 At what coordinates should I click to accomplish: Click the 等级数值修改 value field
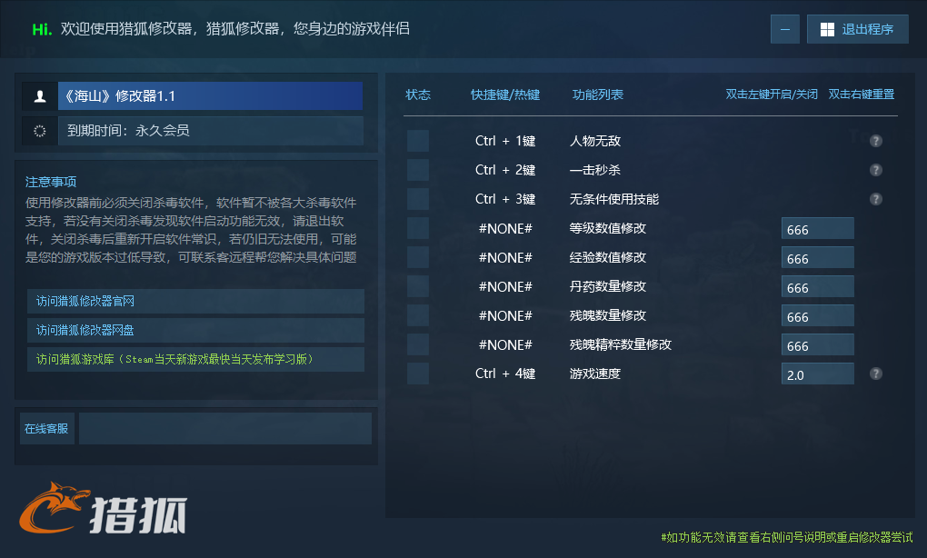818,228
